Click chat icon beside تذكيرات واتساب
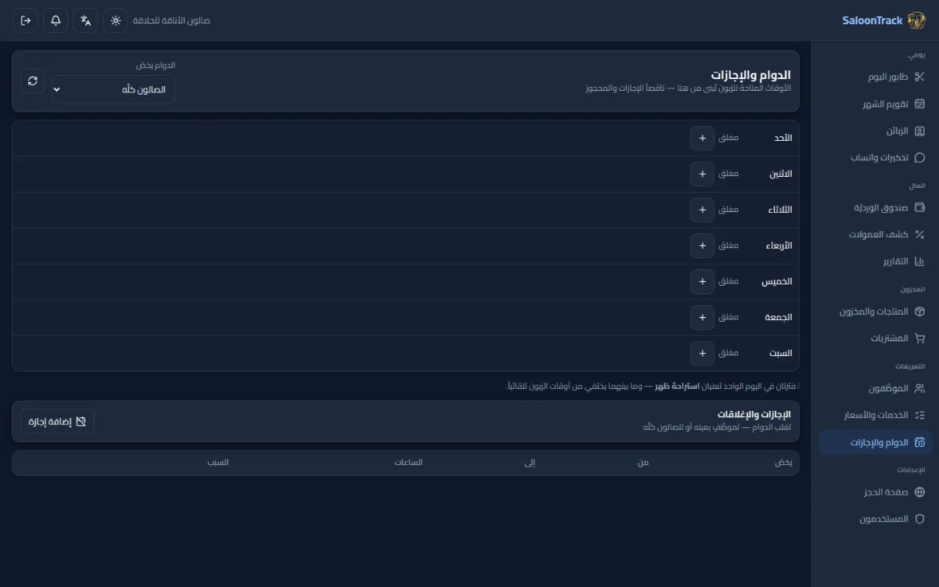Image resolution: width=939 pixels, height=587 pixels. 919,157
